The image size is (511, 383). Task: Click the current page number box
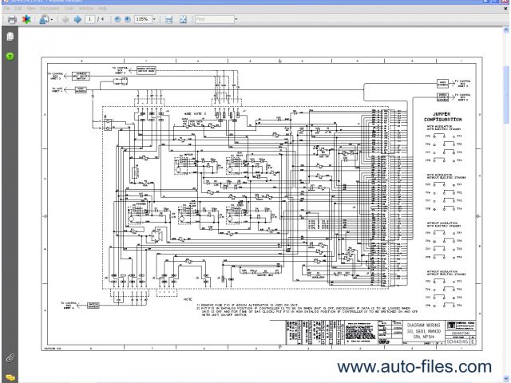[90, 18]
